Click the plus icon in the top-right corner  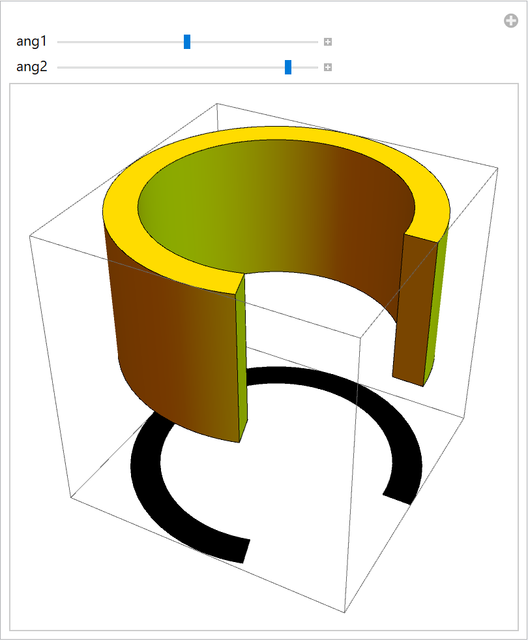tap(510, 21)
